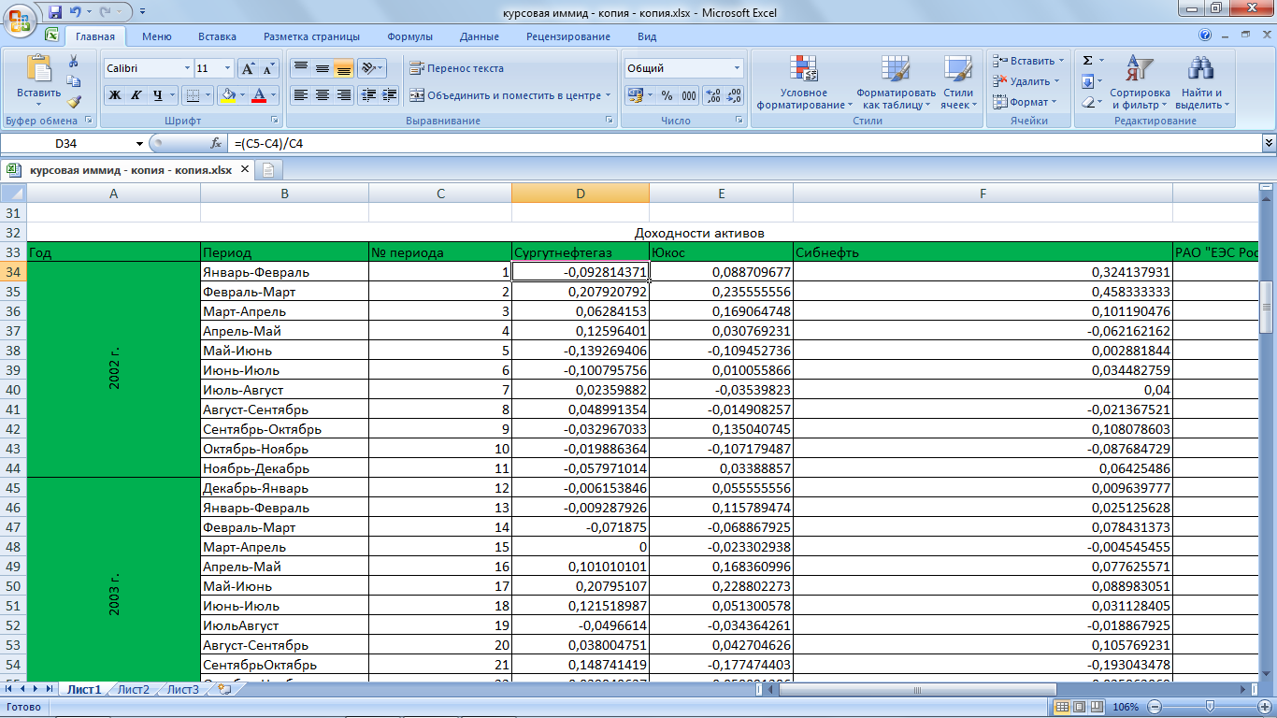Click Объединить и поместить в центре
Screen dimensions: 1277x718
[x=509, y=94]
